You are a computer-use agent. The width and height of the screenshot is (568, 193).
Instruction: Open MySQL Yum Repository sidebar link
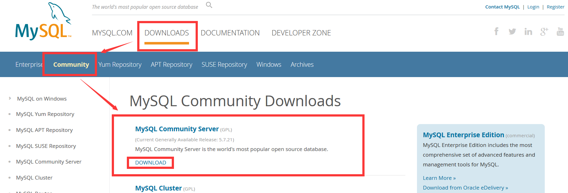(x=45, y=114)
